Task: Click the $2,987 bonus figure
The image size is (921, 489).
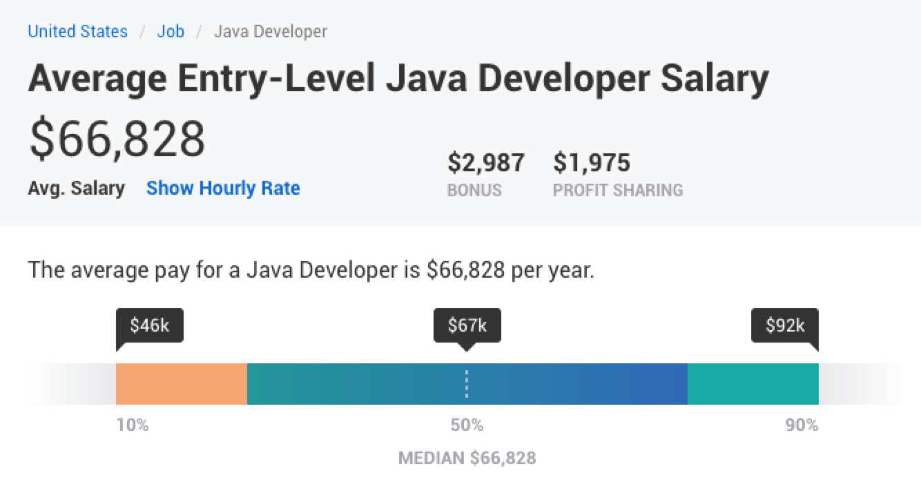Action: pyautogui.click(x=486, y=164)
